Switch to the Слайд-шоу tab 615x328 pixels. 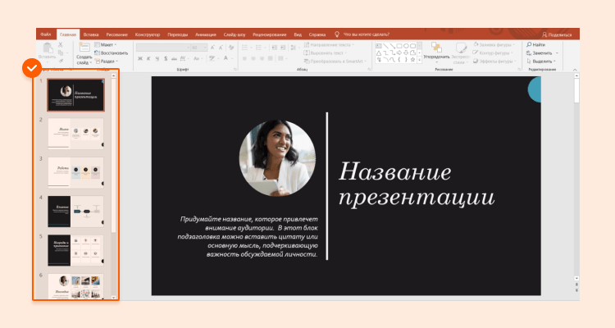[x=235, y=34]
